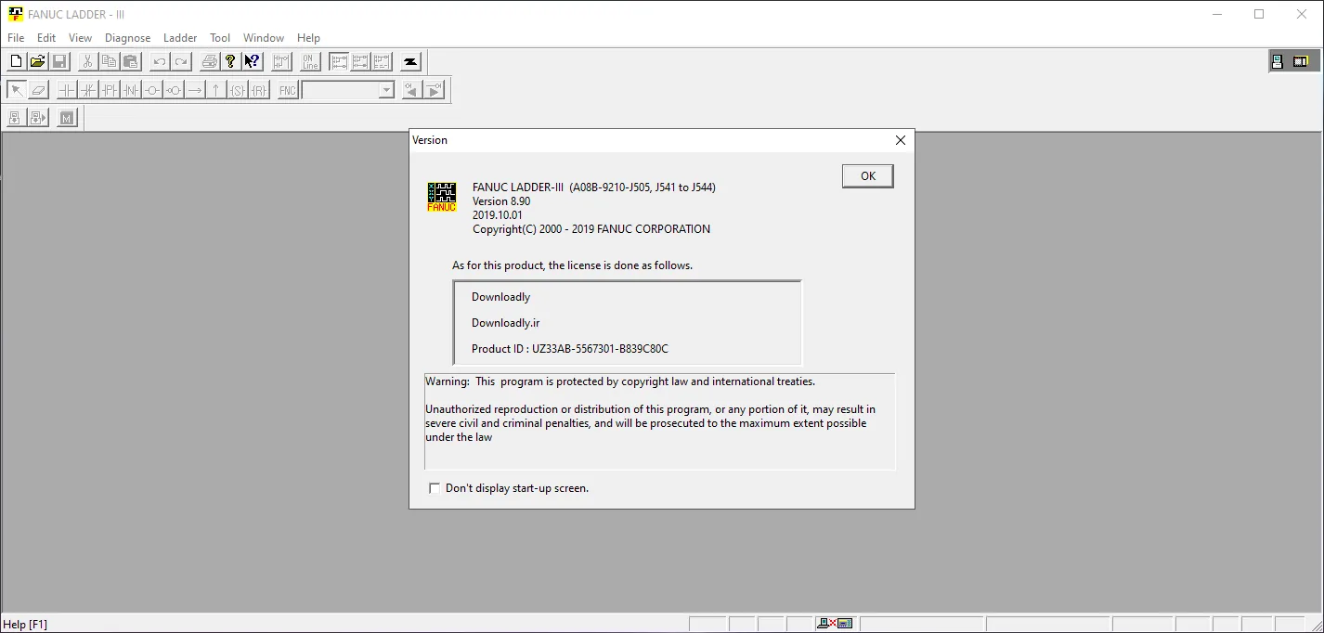Click the Copyright FANUC CORPORATION text
Viewport: 1324px width, 633px height.
591,229
